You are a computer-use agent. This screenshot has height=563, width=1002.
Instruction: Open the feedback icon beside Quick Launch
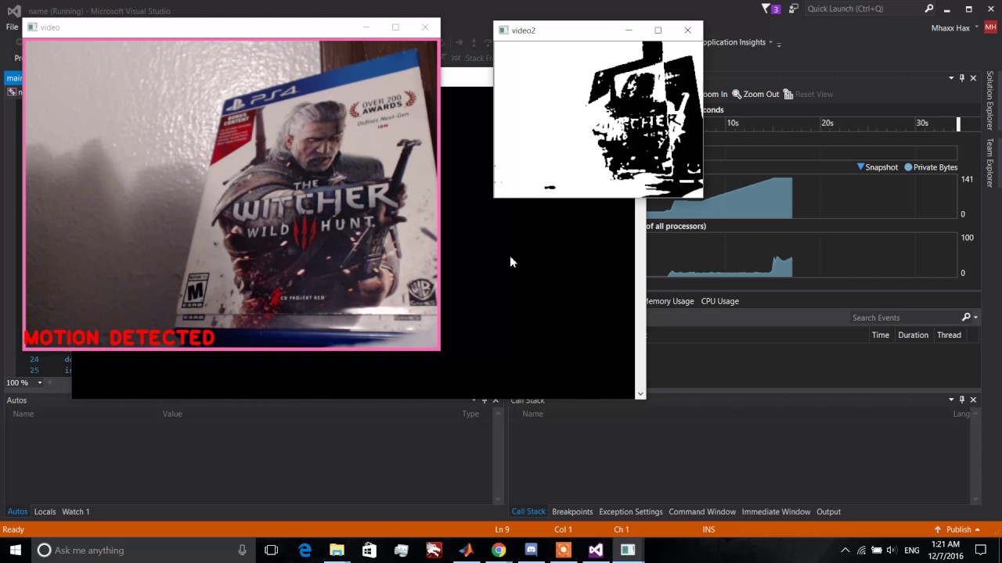[x=794, y=9]
